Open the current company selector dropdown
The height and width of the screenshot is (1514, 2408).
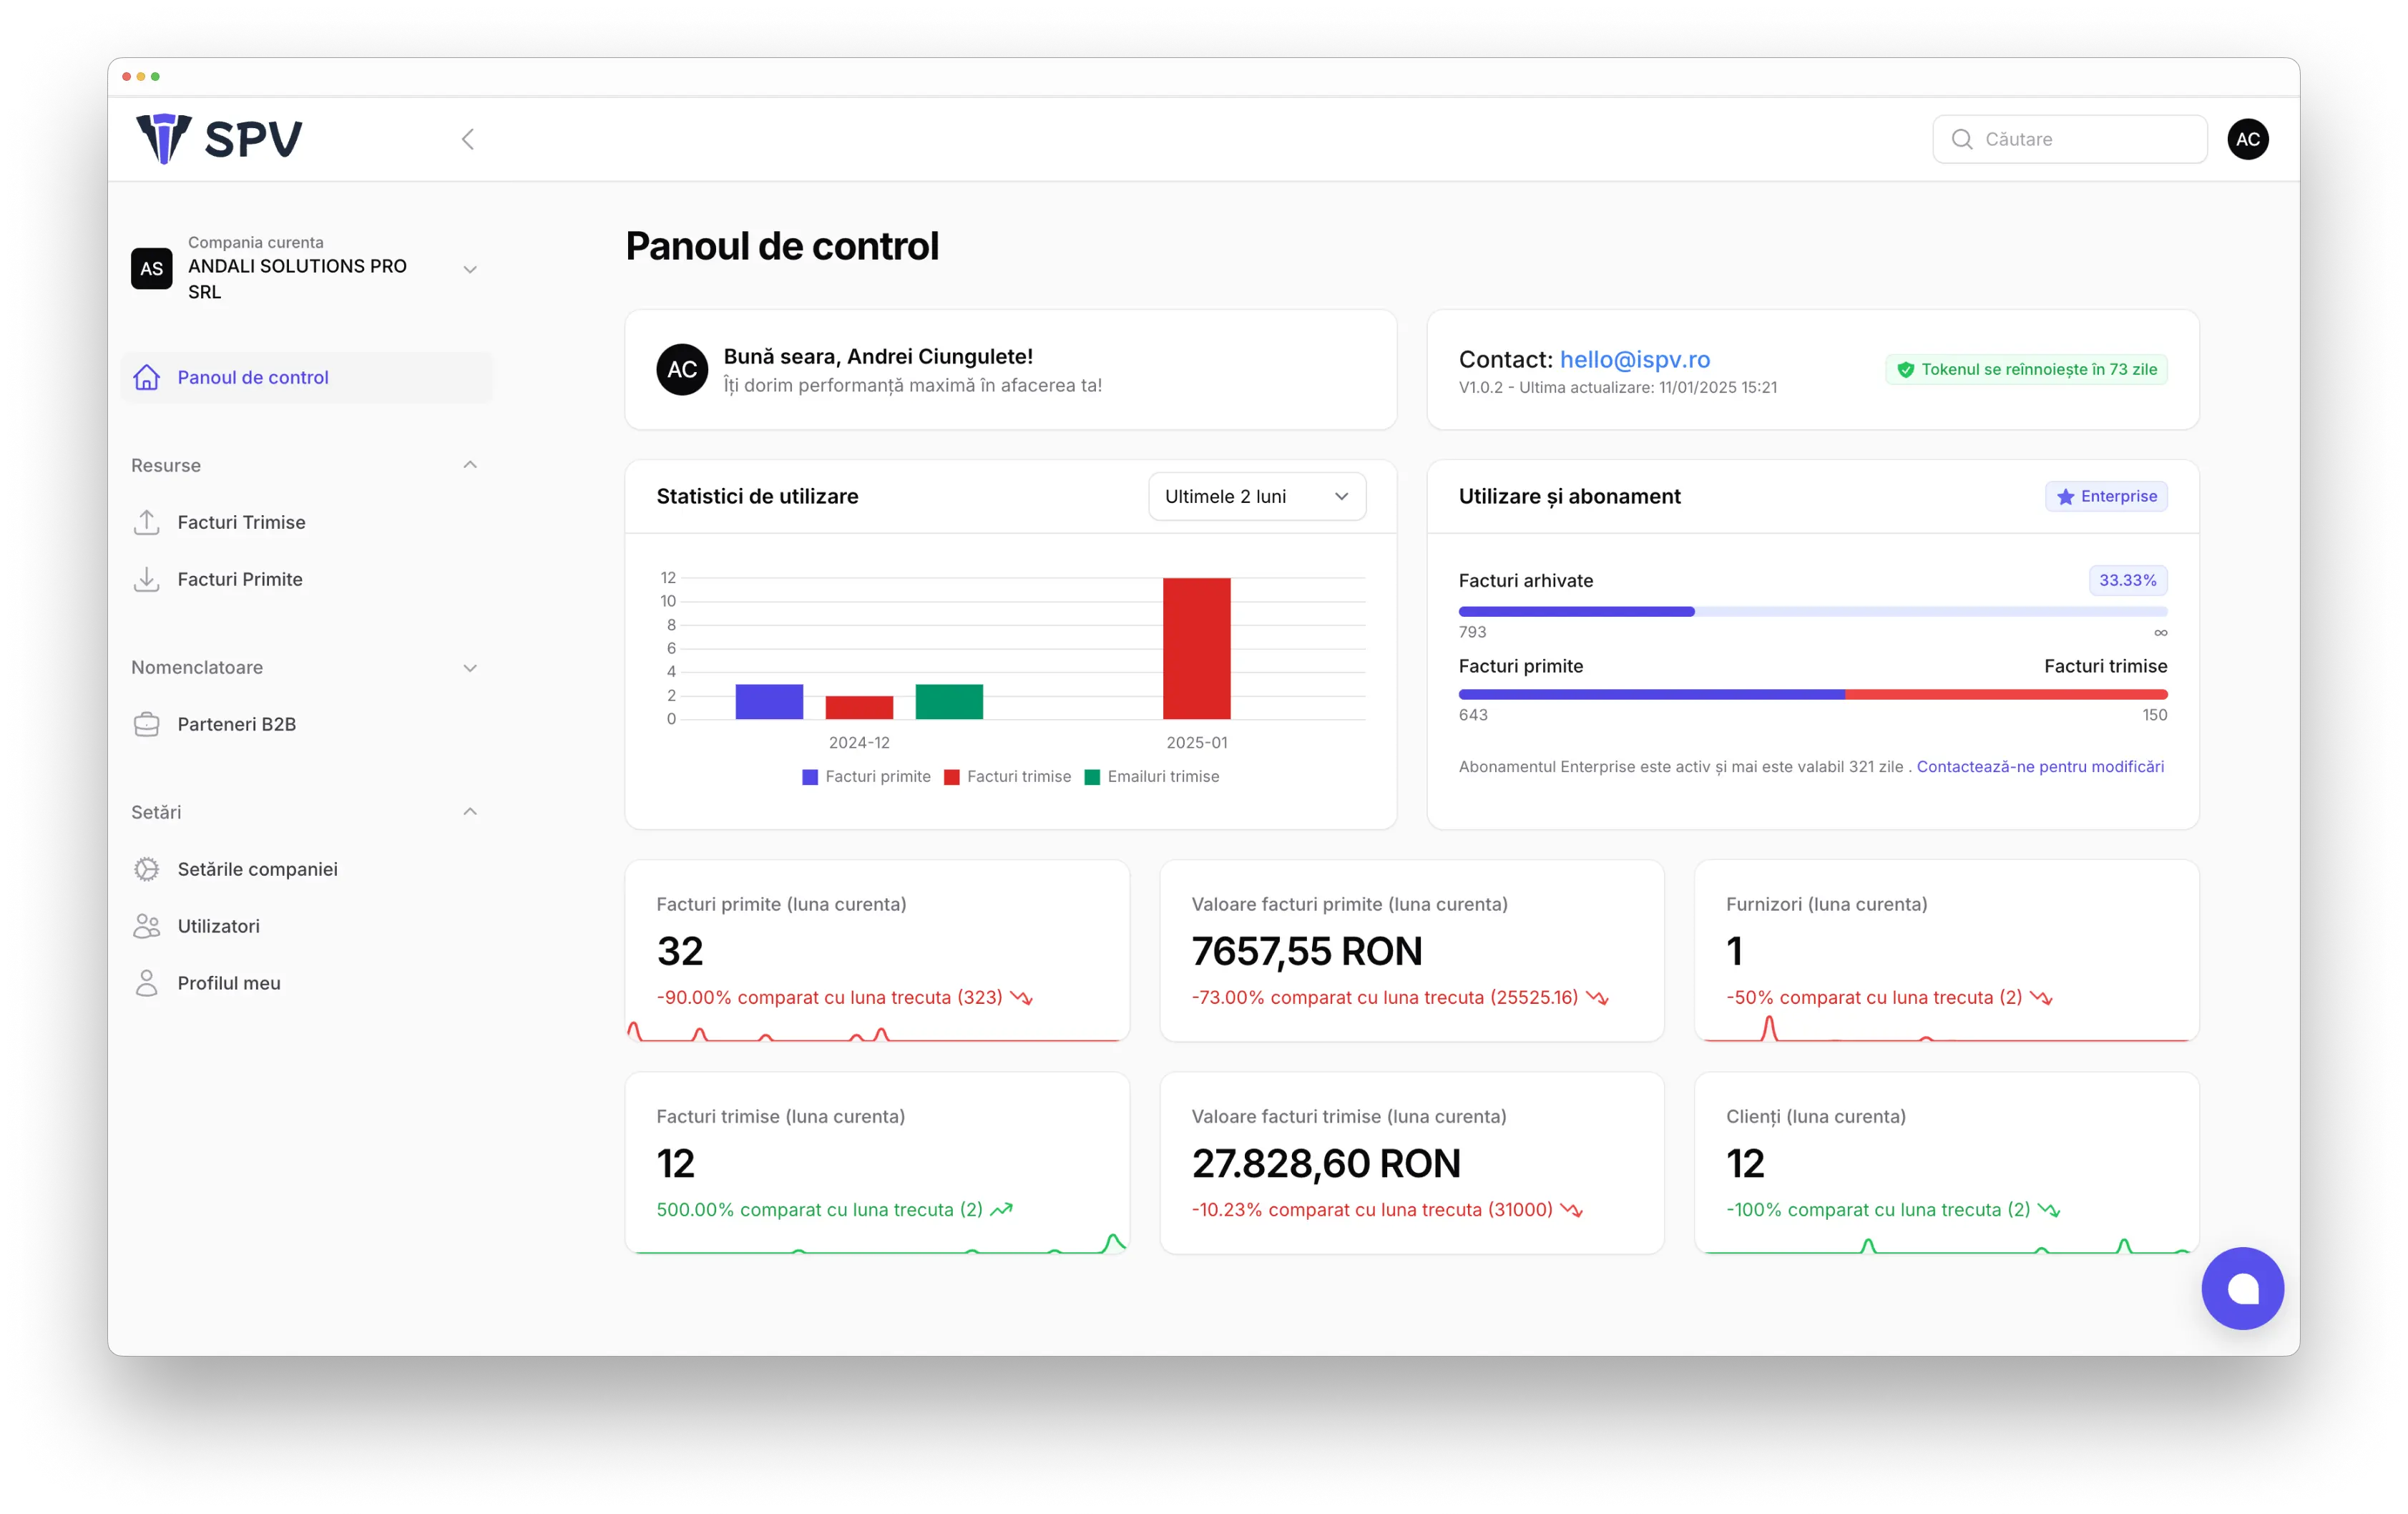306,268
